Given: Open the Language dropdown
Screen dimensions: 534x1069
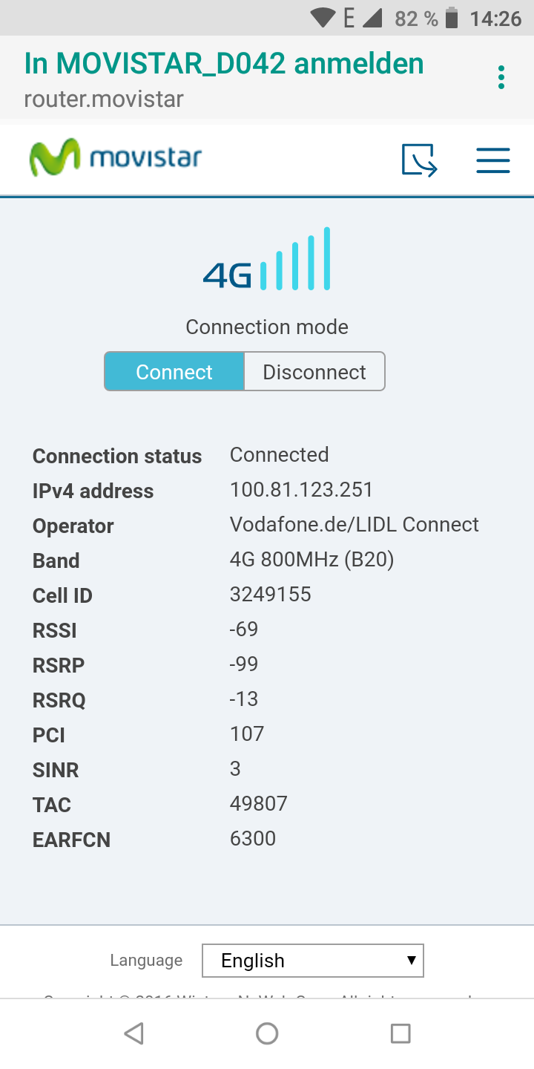Looking at the screenshot, I should tap(312, 961).
